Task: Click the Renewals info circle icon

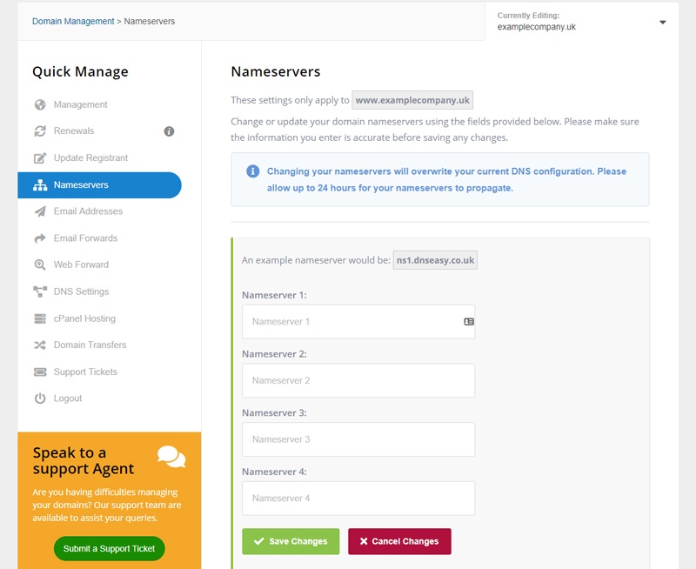Action: pyautogui.click(x=169, y=131)
